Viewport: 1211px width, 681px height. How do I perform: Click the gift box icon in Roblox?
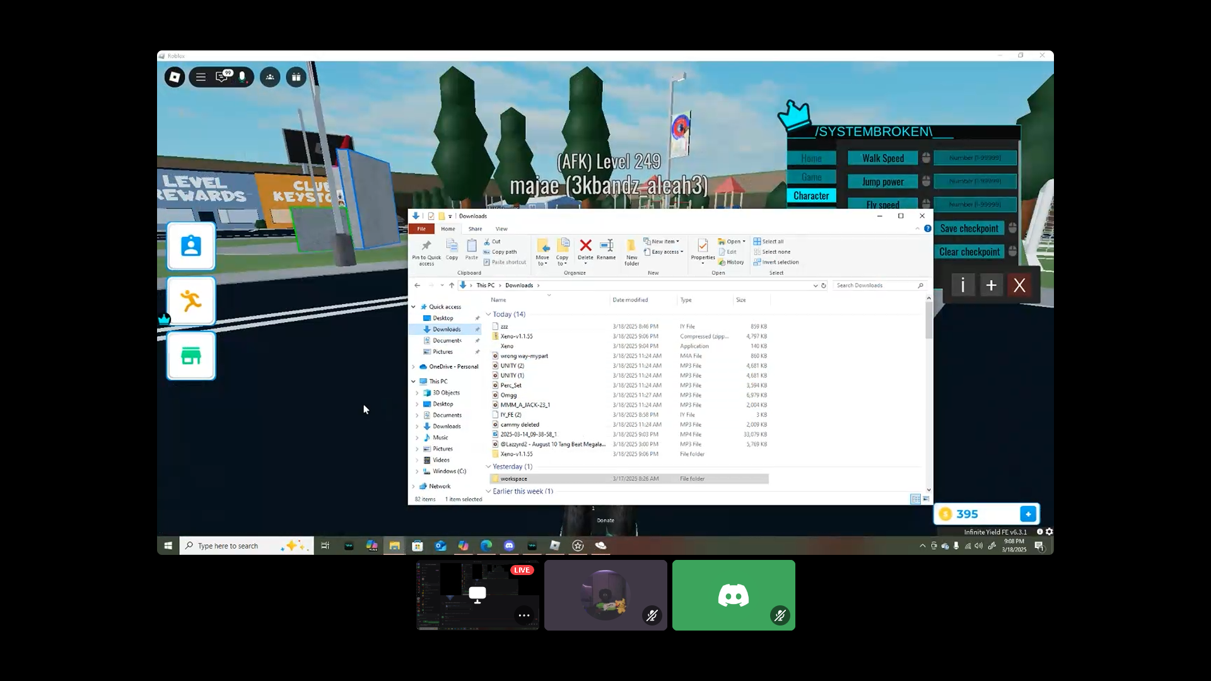(296, 77)
